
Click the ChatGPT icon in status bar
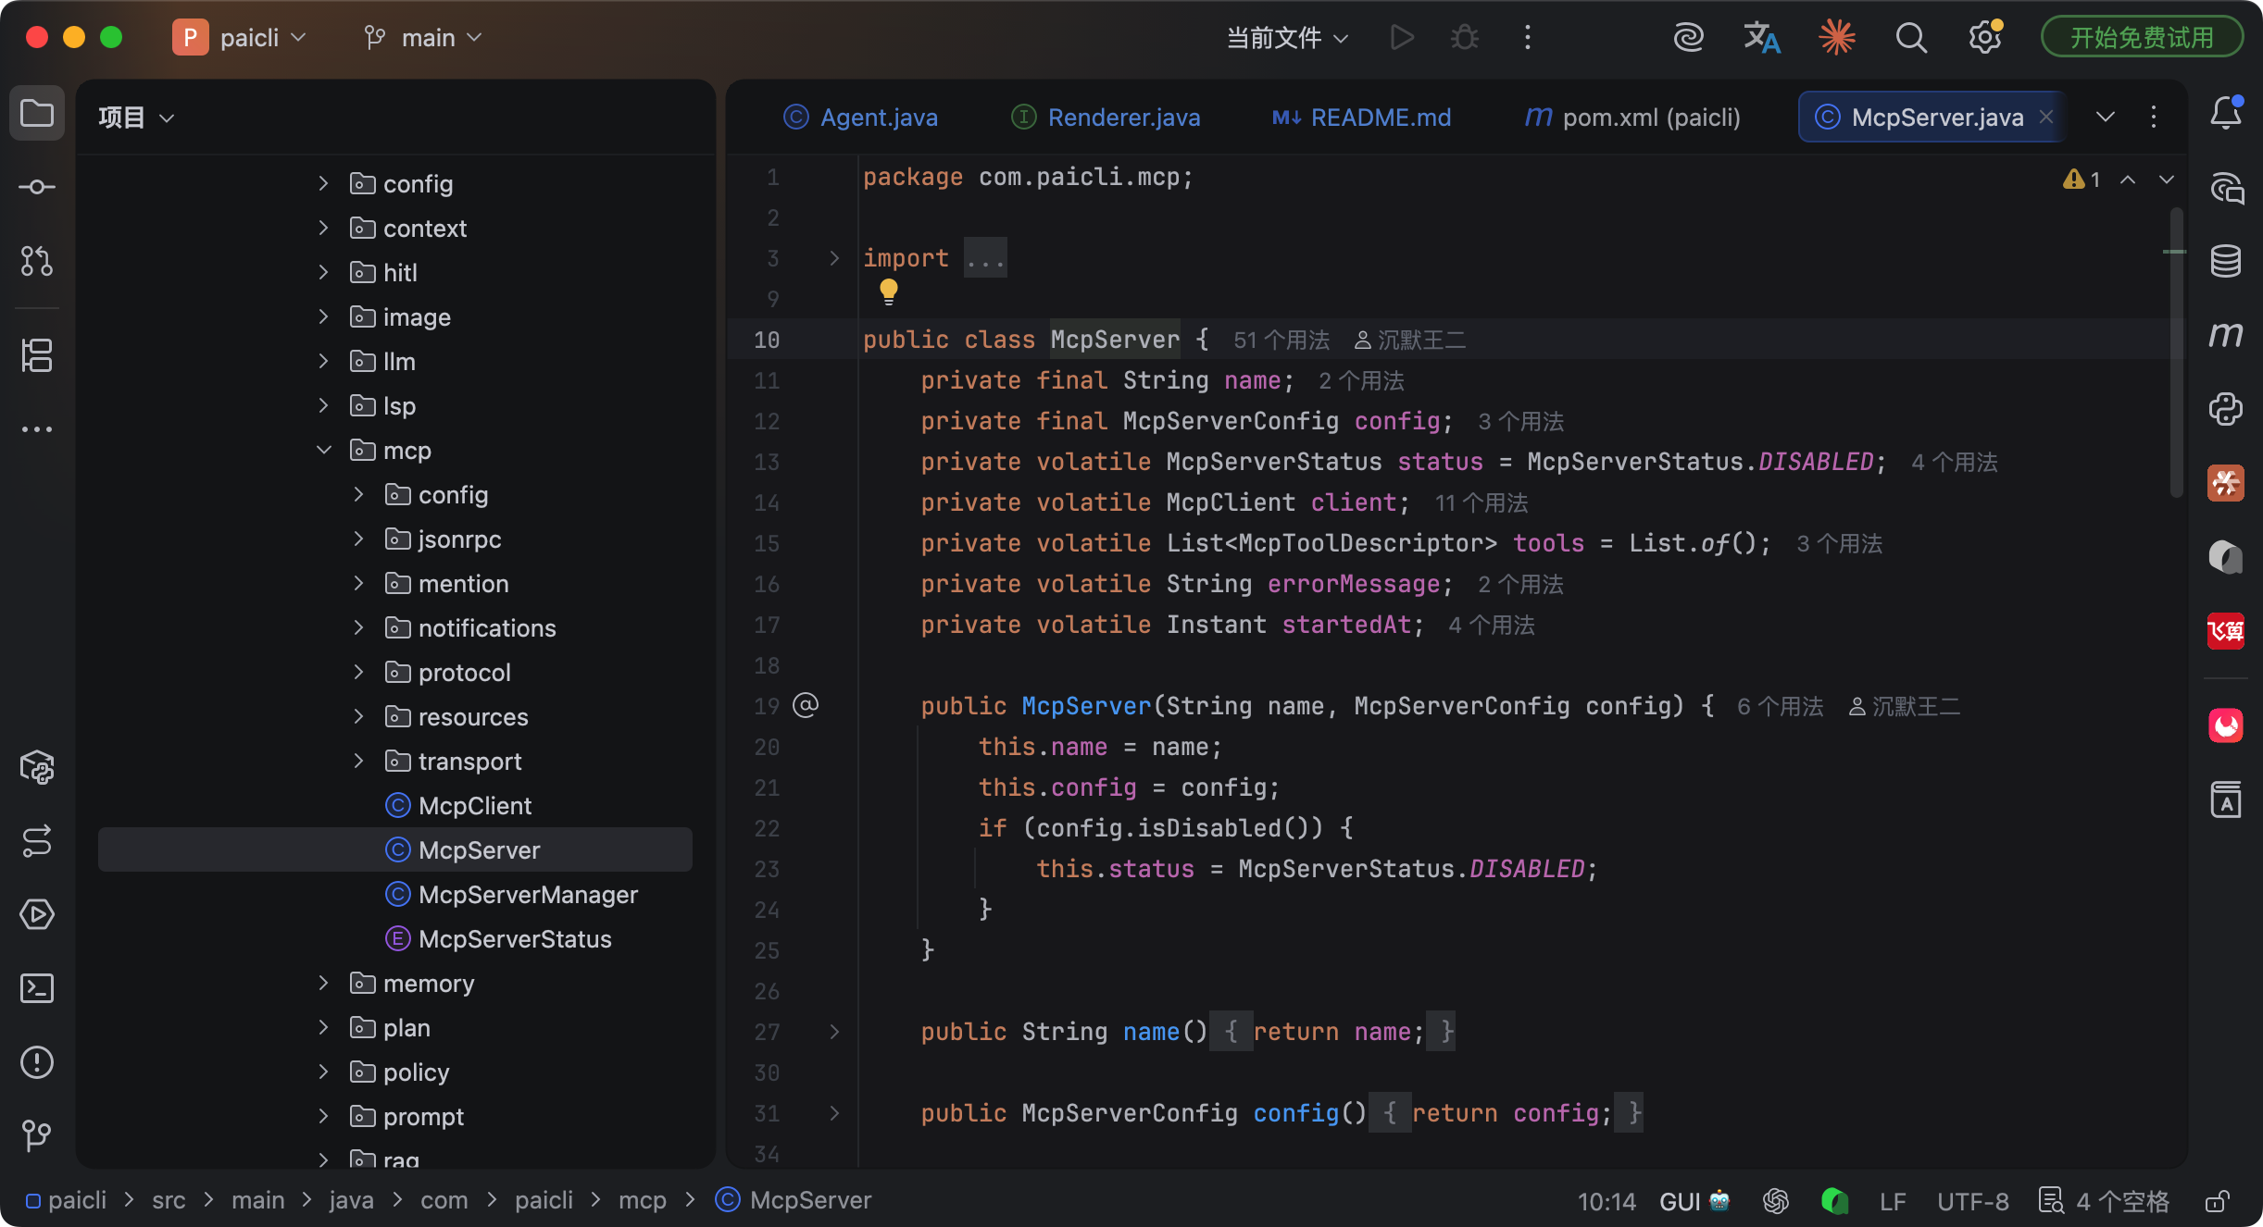click(x=1776, y=1201)
